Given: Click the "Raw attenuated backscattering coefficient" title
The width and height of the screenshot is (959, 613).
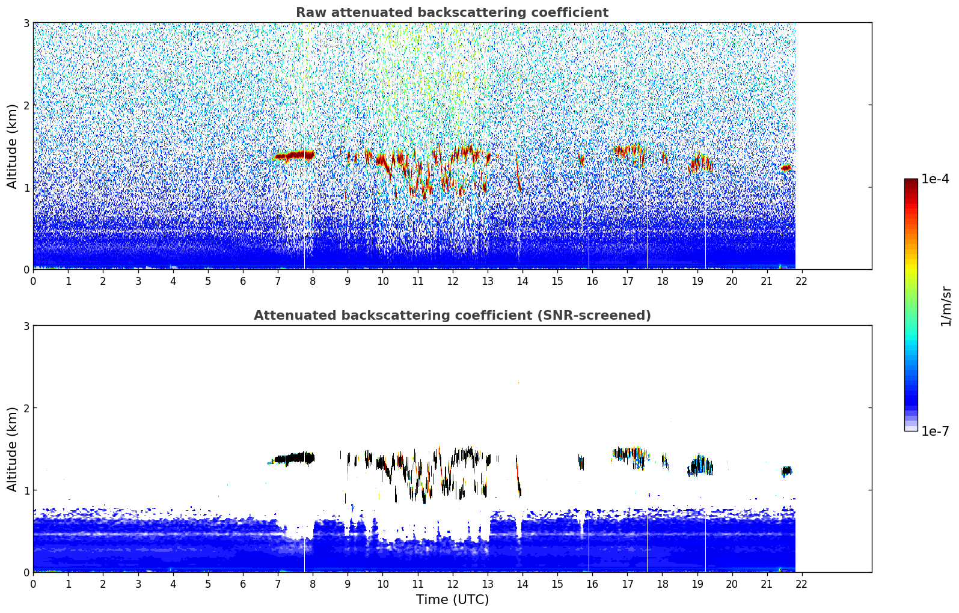Looking at the screenshot, I should pos(452,13).
